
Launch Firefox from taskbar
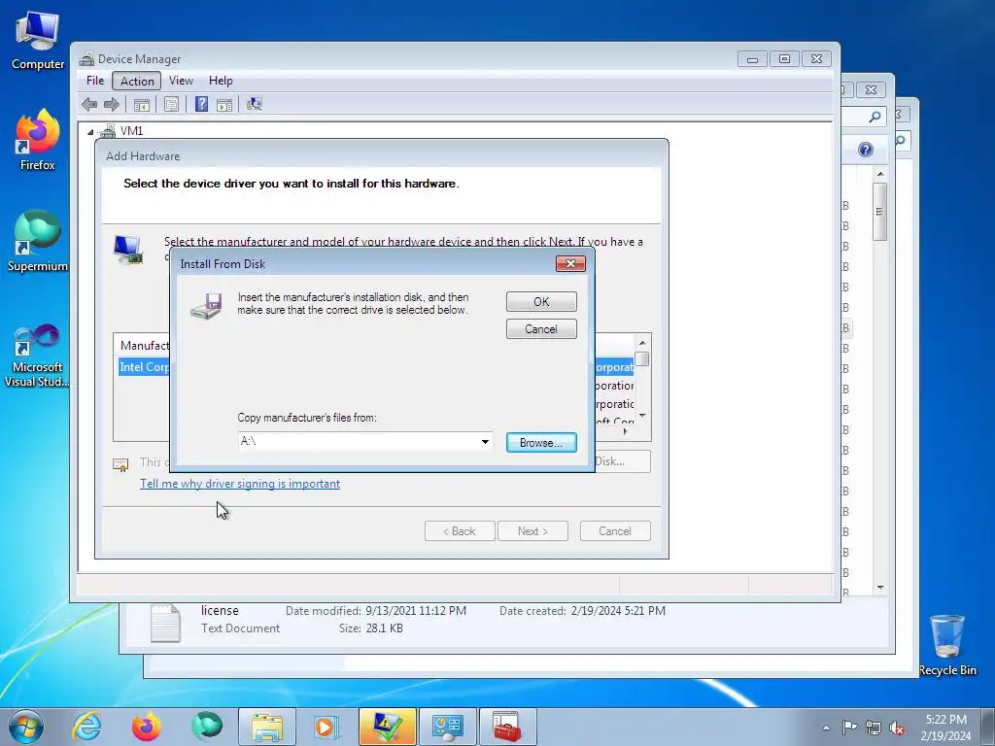pyautogui.click(x=146, y=727)
